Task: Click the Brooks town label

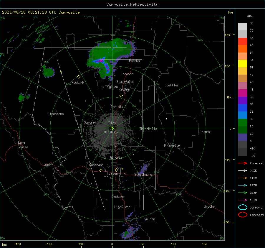Action: point(209,206)
